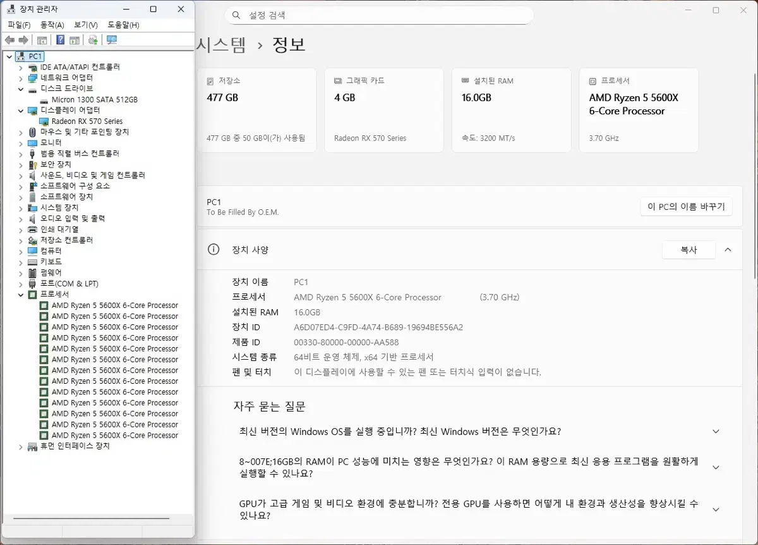Viewport: 758px width, 545px height.
Task: Click the '64비트 운영 체제' system type value
Action: click(x=364, y=357)
